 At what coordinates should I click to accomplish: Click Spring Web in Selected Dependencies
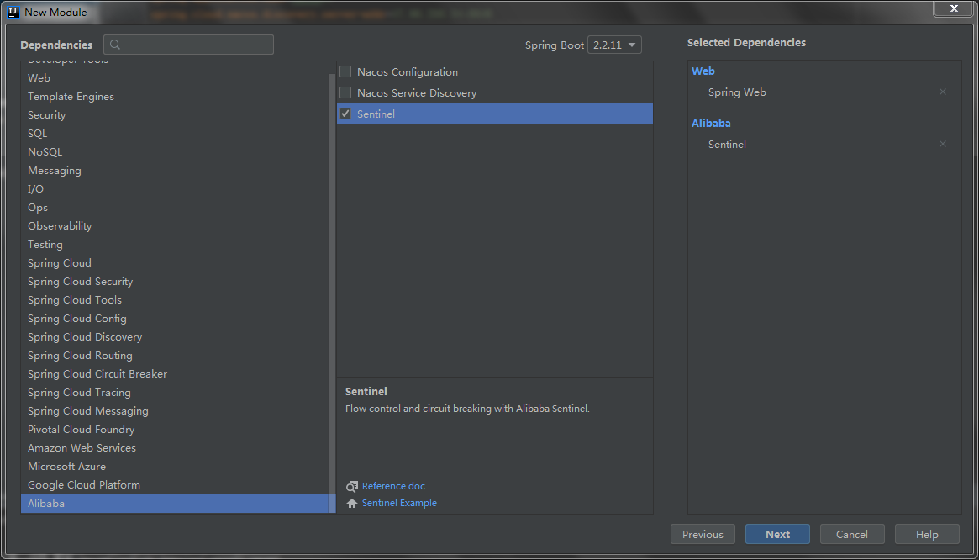click(737, 92)
